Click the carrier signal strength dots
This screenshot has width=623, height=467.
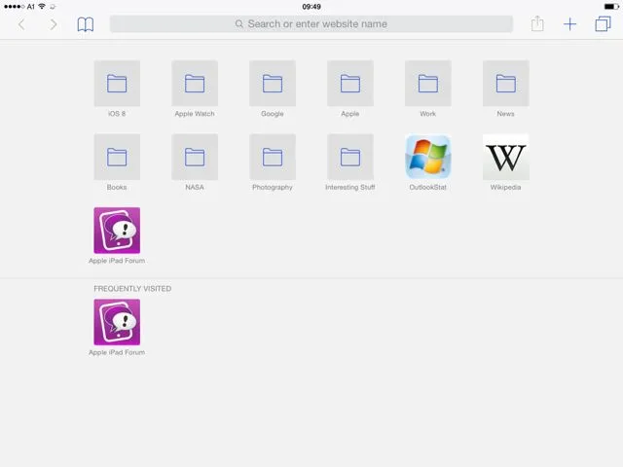click(x=15, y=7)
